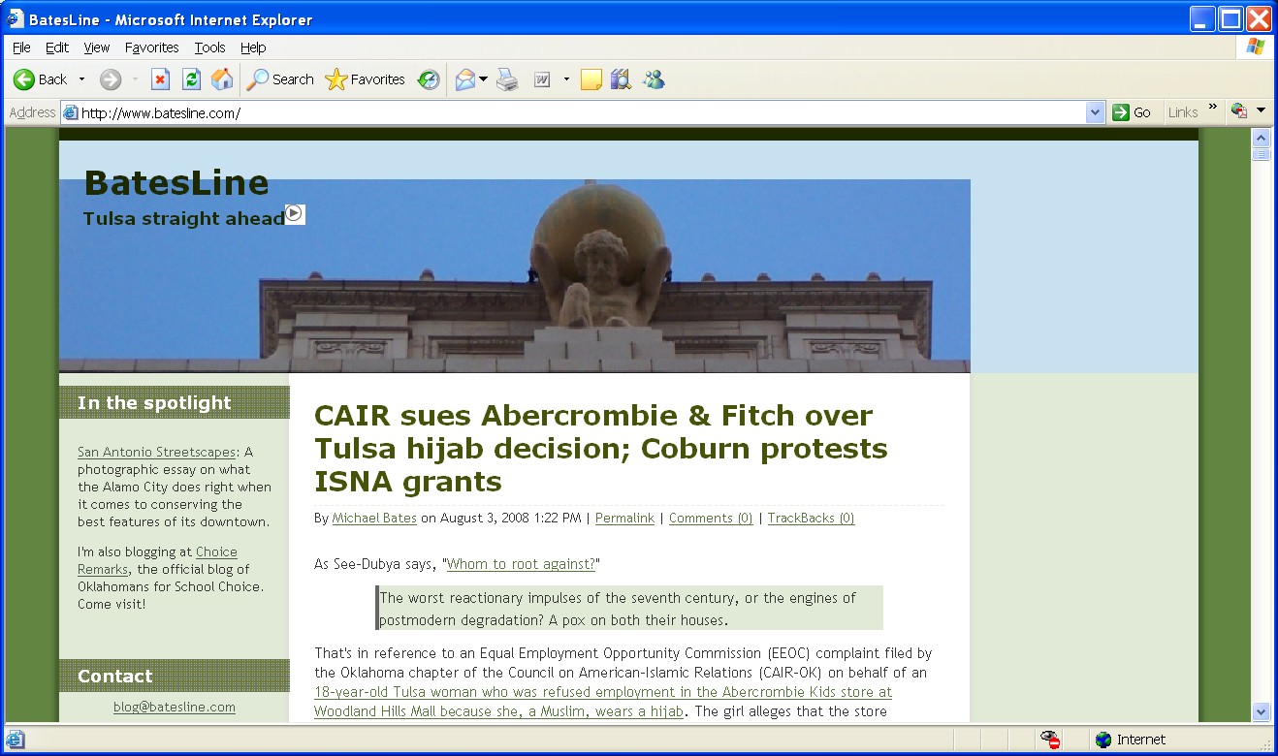This screenshot has height=756, width=1278.
Task: Click the page icon in the address bar
Action: click(71, 112)
